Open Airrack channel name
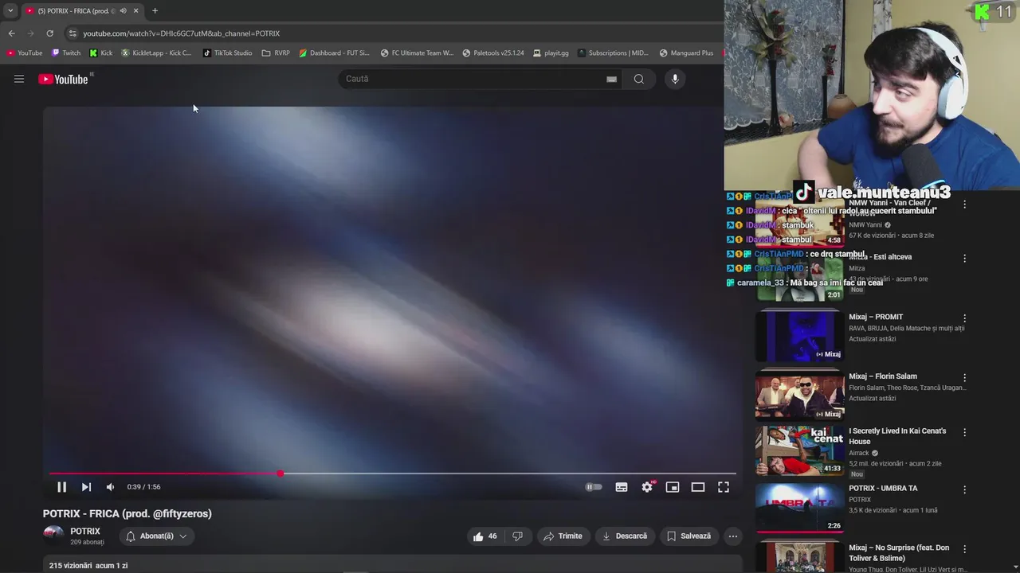 coord(860,453)
